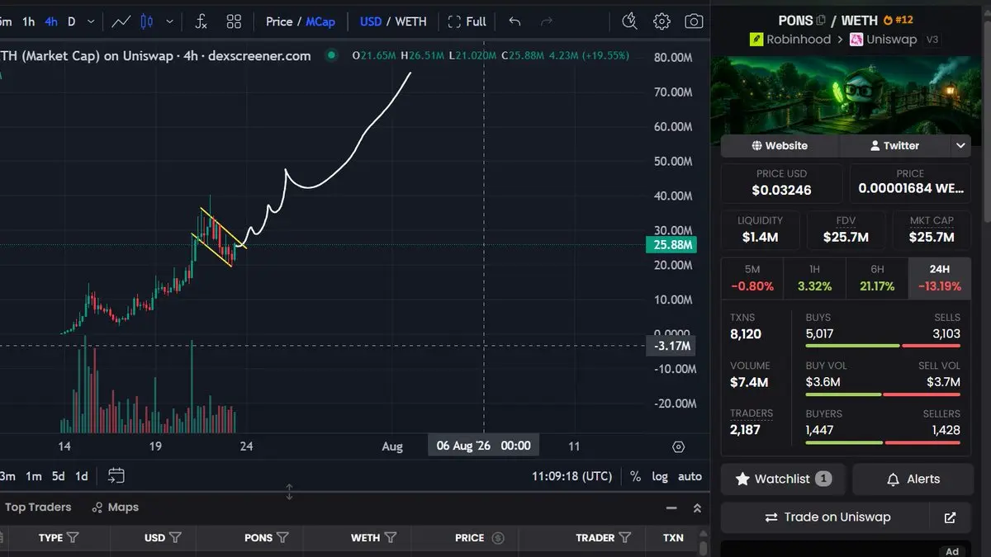This screenshot has height=557, width=991.
Task: Select the 6H stats tab
Action: click(877, 278)
